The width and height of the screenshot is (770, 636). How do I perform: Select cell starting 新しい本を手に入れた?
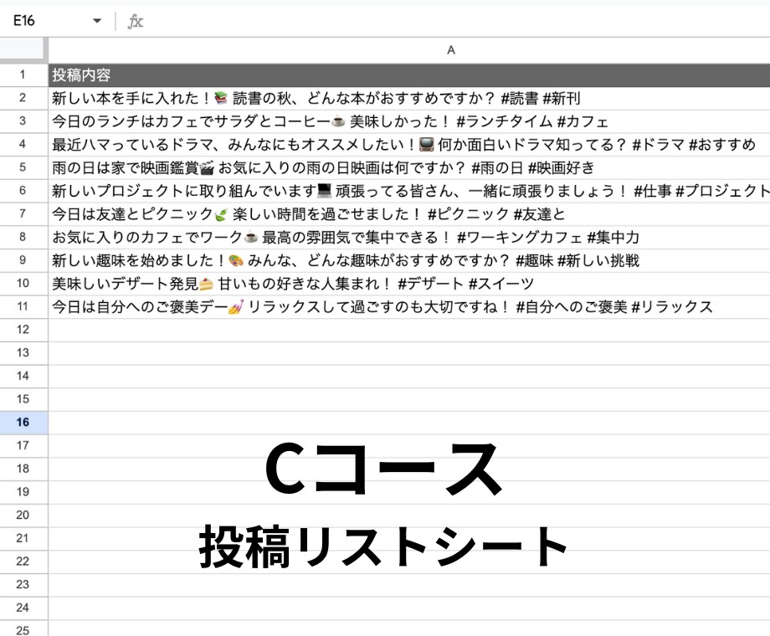click(x=409, y=98)
